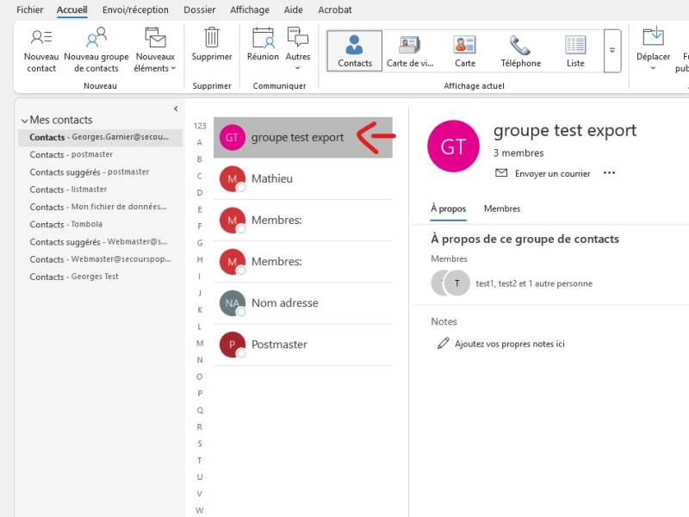The width and height of the screenshot is (689, 517).
Task: Open the more options ellipsis menu
Action: click(609, 173)
